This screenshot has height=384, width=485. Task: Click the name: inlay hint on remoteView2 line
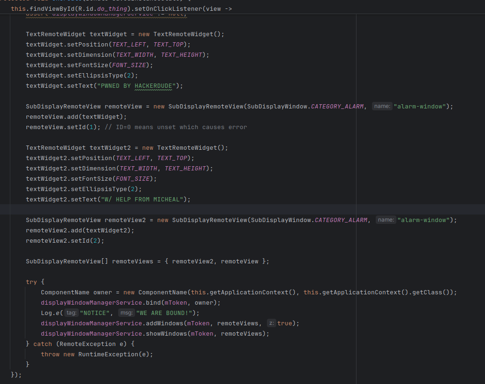click(x=386, y=220)
